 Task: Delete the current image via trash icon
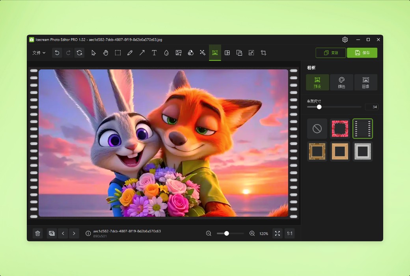point(37,233)
